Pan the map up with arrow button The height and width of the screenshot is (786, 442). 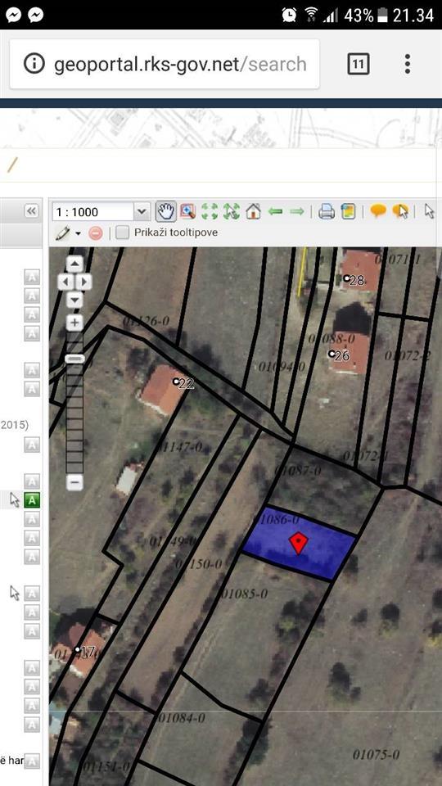[x=74, y=264]
